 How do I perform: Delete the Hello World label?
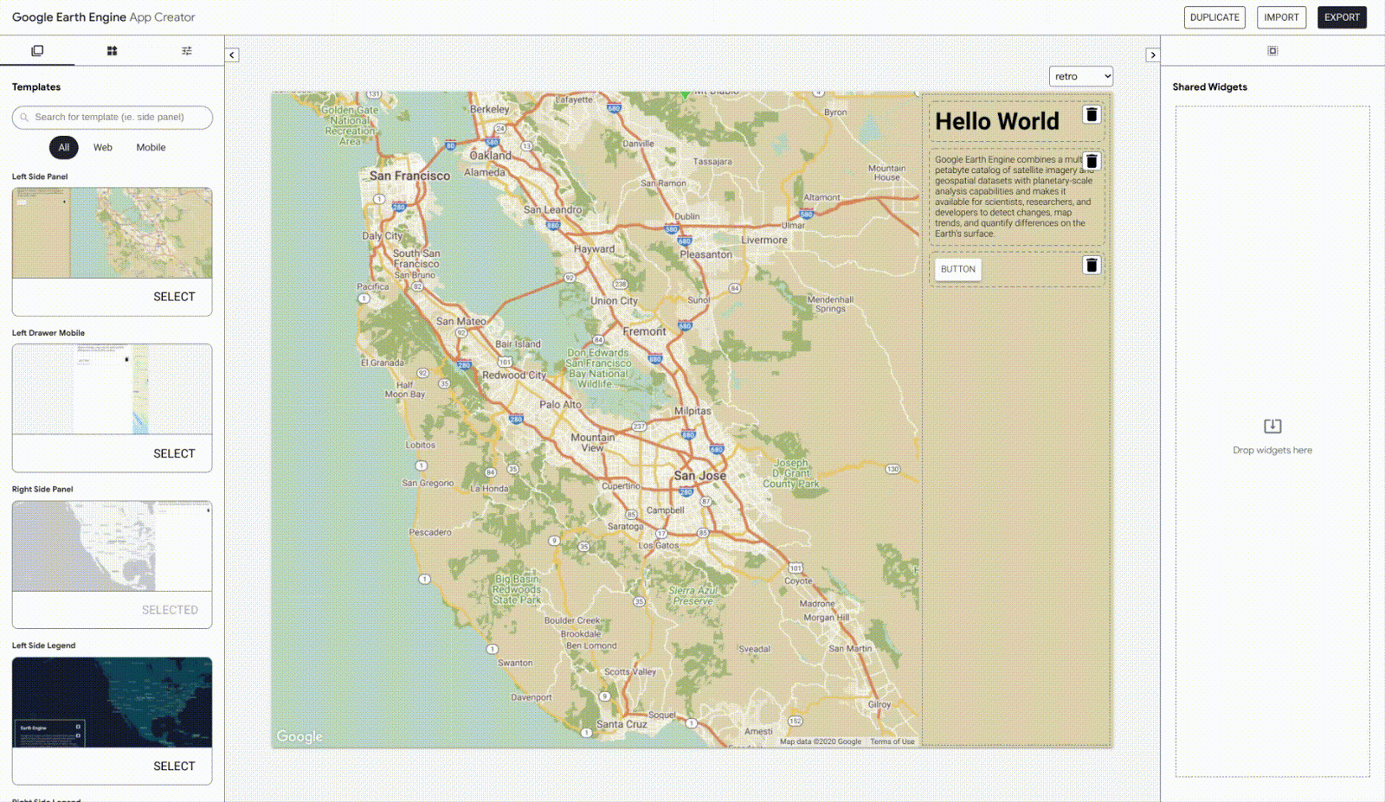click(1092, 114)
